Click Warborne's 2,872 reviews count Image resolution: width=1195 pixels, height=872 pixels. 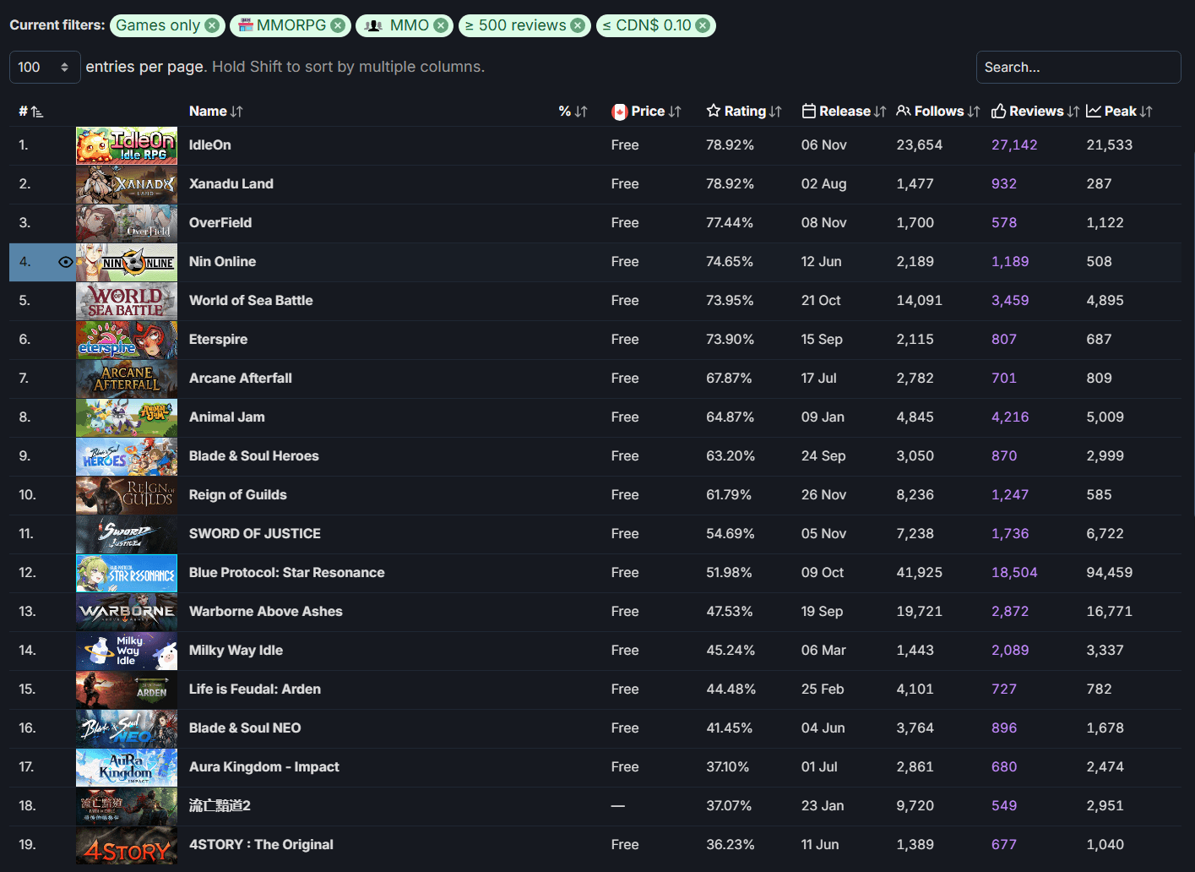point(1010,612)
